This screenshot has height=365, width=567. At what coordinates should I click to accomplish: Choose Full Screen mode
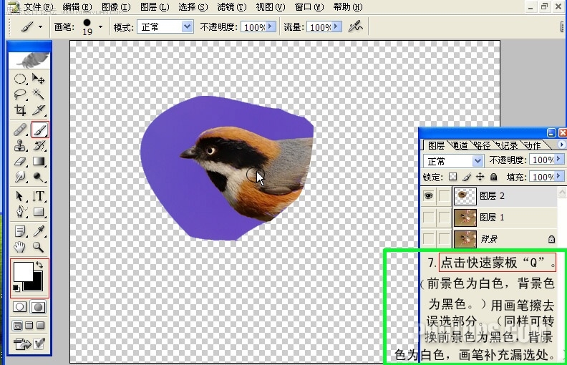point(41,326)
